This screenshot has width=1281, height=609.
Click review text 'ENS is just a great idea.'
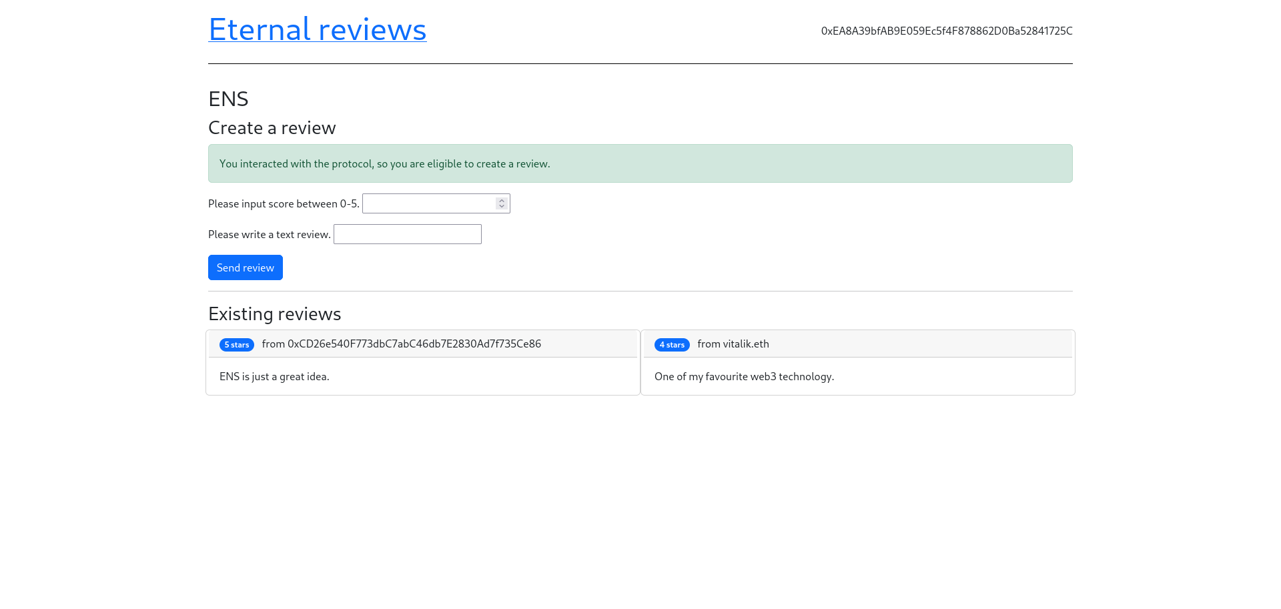274,376
